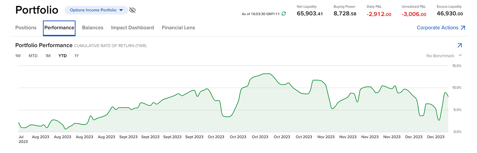
Task: Toggle the hide-values crossed eye icon
Action: pyautogui.click(x=132, y=10)
